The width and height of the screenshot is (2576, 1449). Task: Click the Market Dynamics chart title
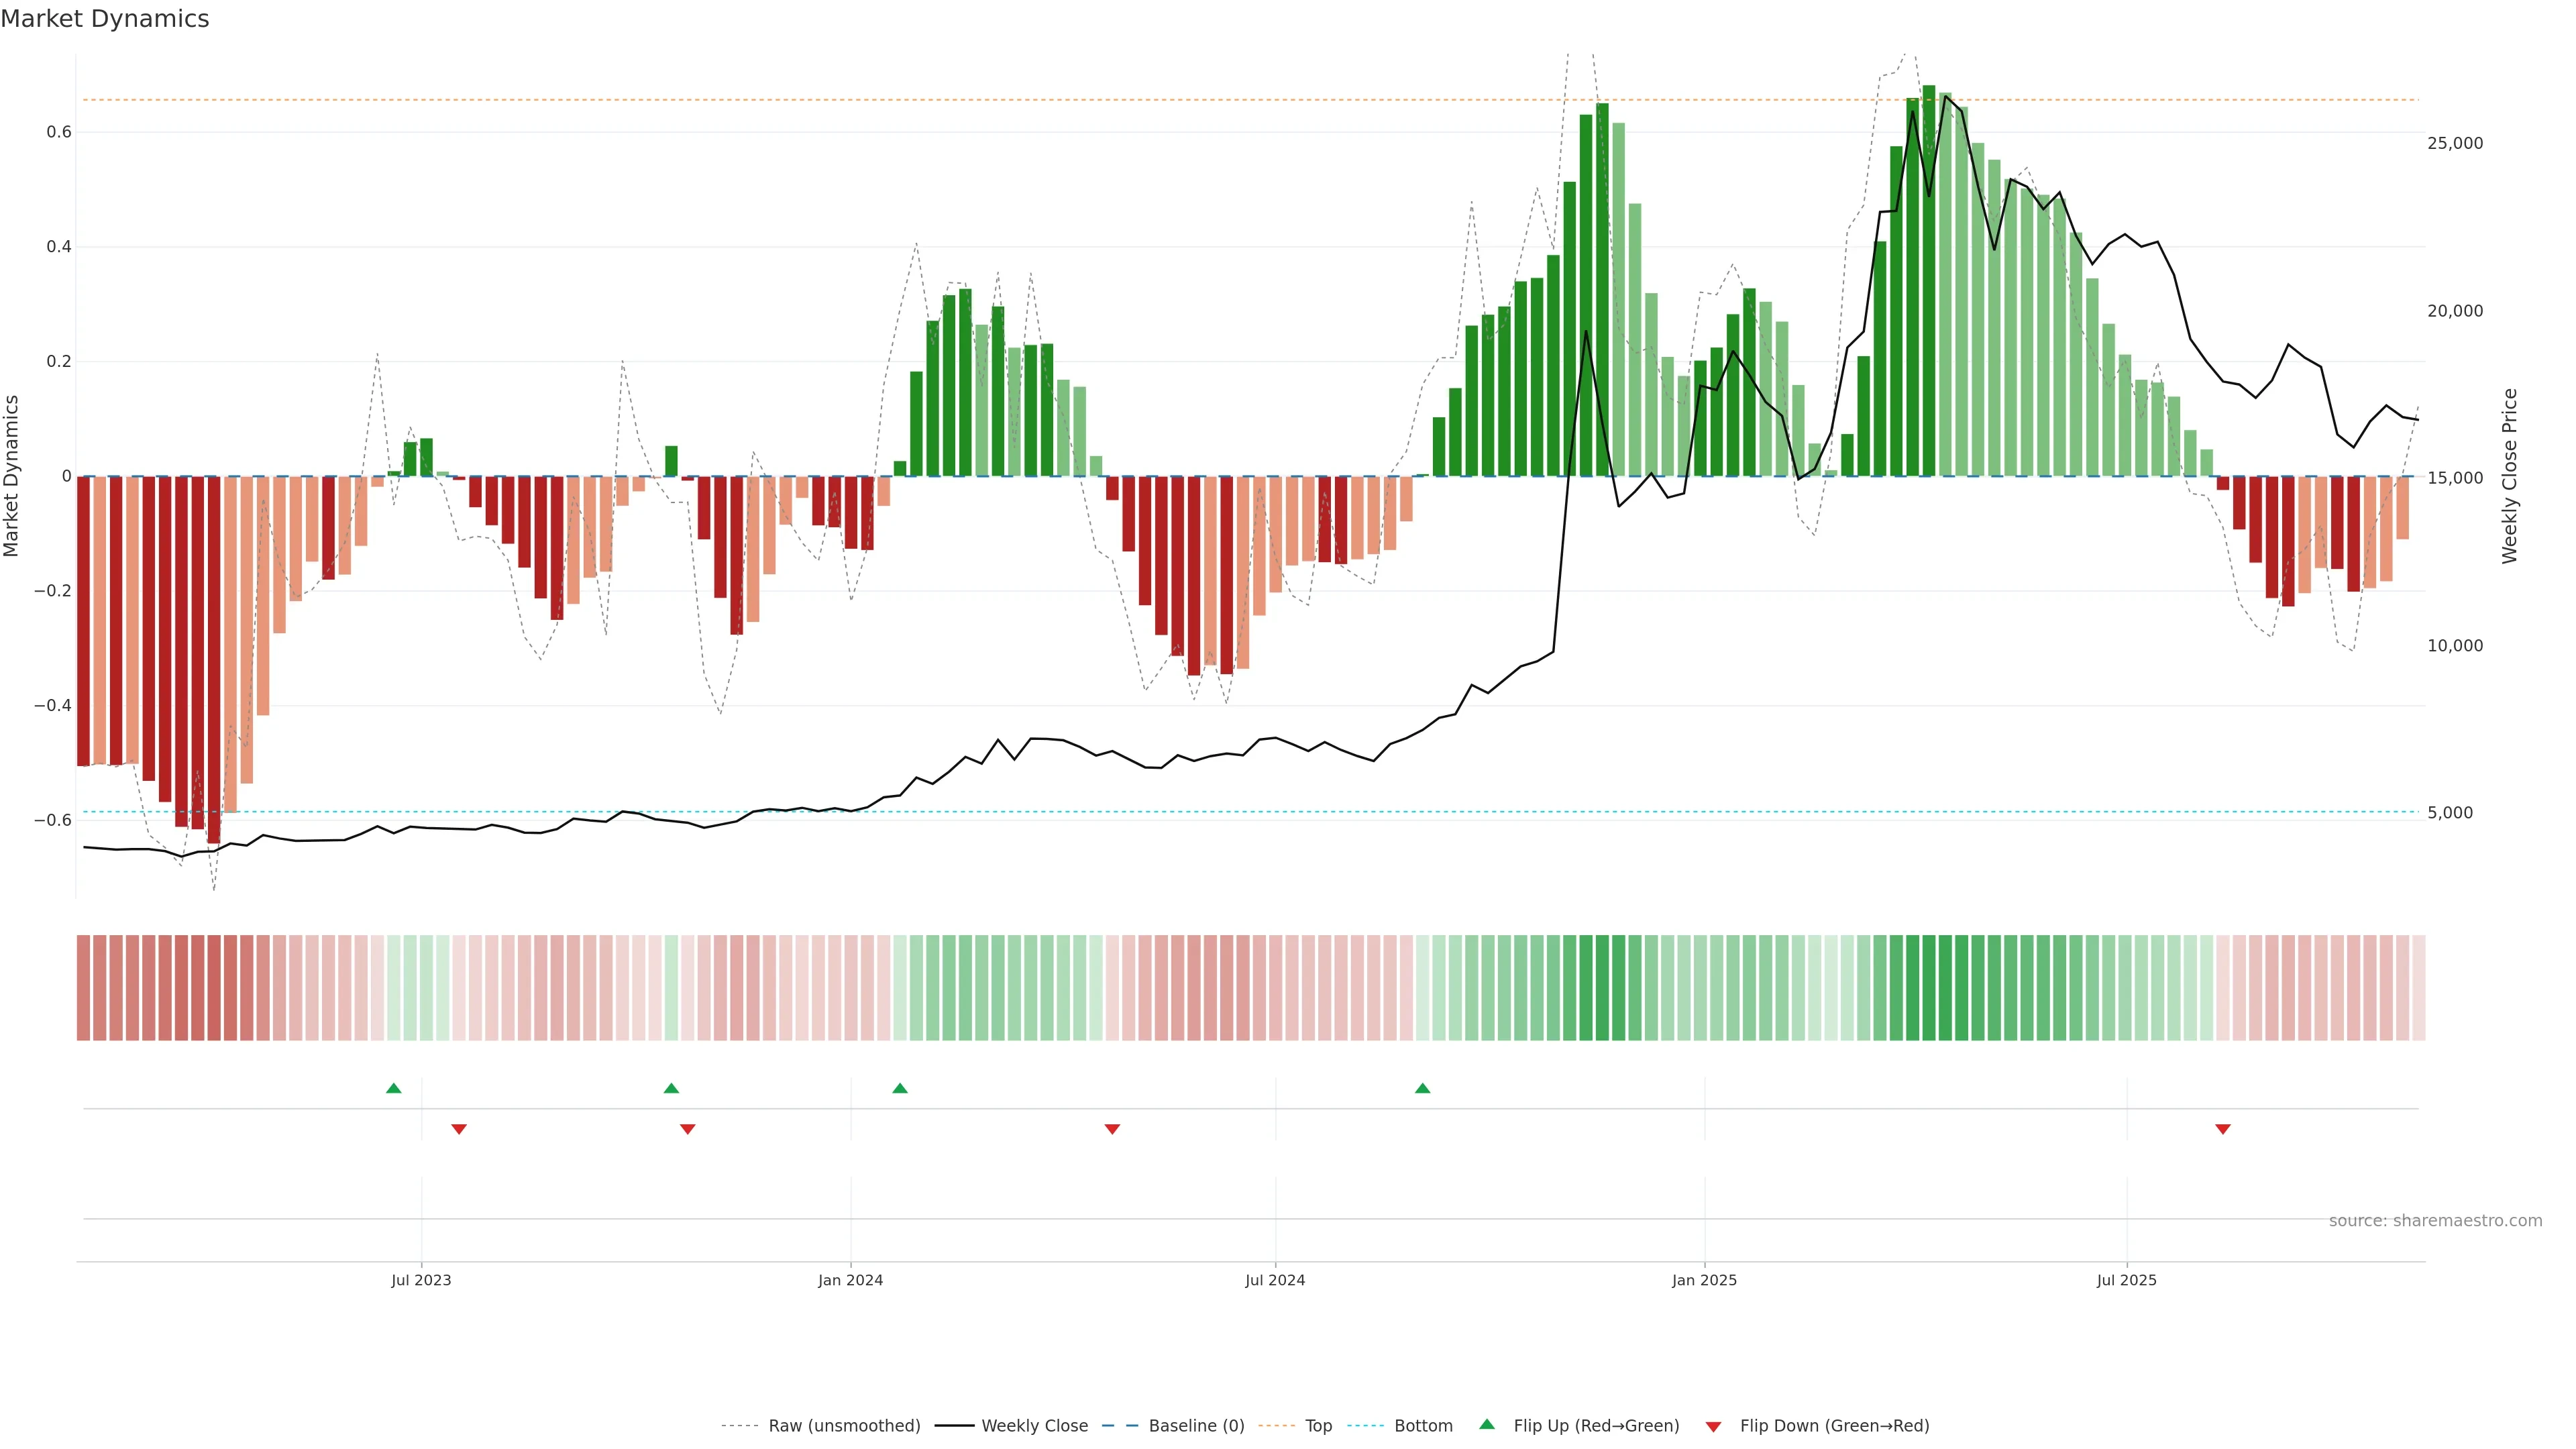(x=105, y=19)
